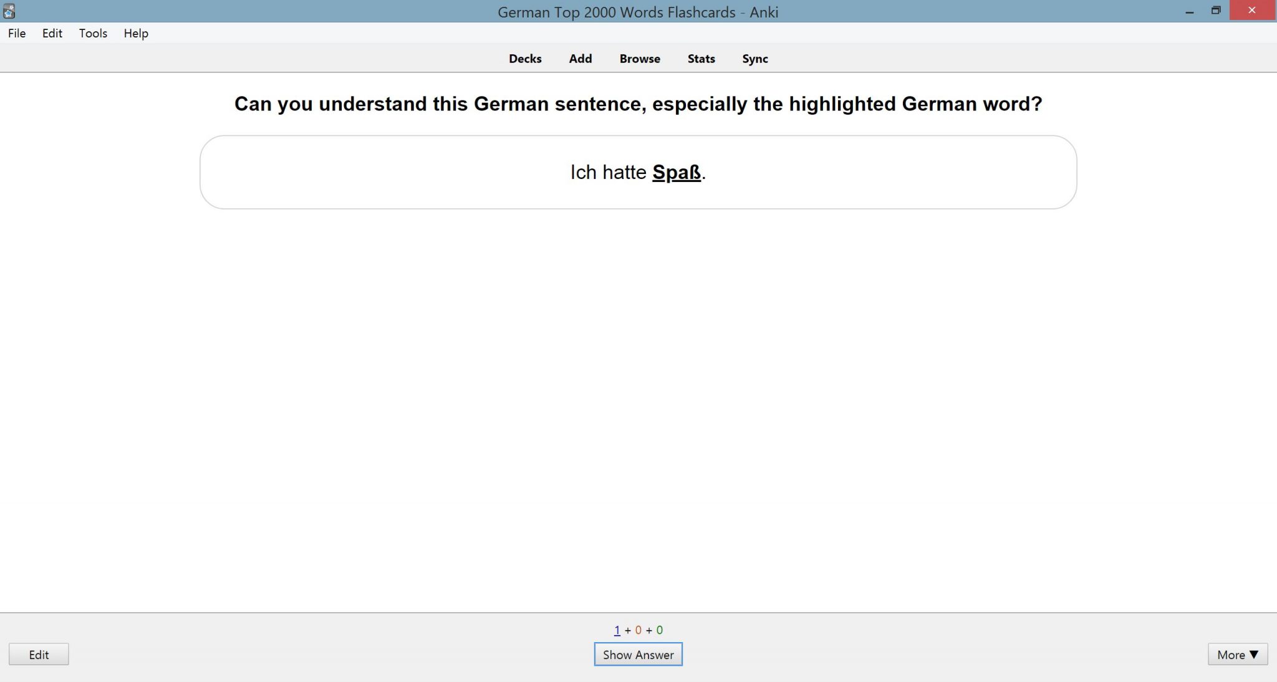
Task: Open the Edit menu in the menu bar
Action: [52, 33]
